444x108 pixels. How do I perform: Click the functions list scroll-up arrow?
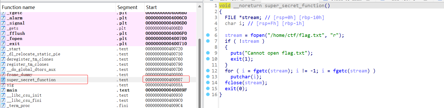click(x=199, y=6)
